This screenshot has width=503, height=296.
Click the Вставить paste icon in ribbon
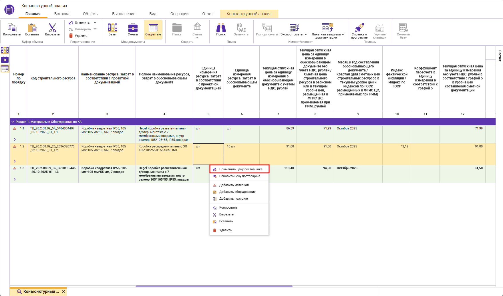(x=32, y=28)
